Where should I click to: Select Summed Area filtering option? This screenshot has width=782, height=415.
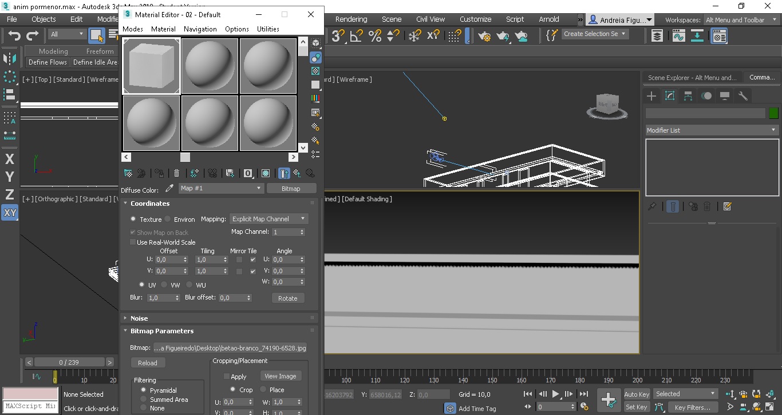point(143,400)
